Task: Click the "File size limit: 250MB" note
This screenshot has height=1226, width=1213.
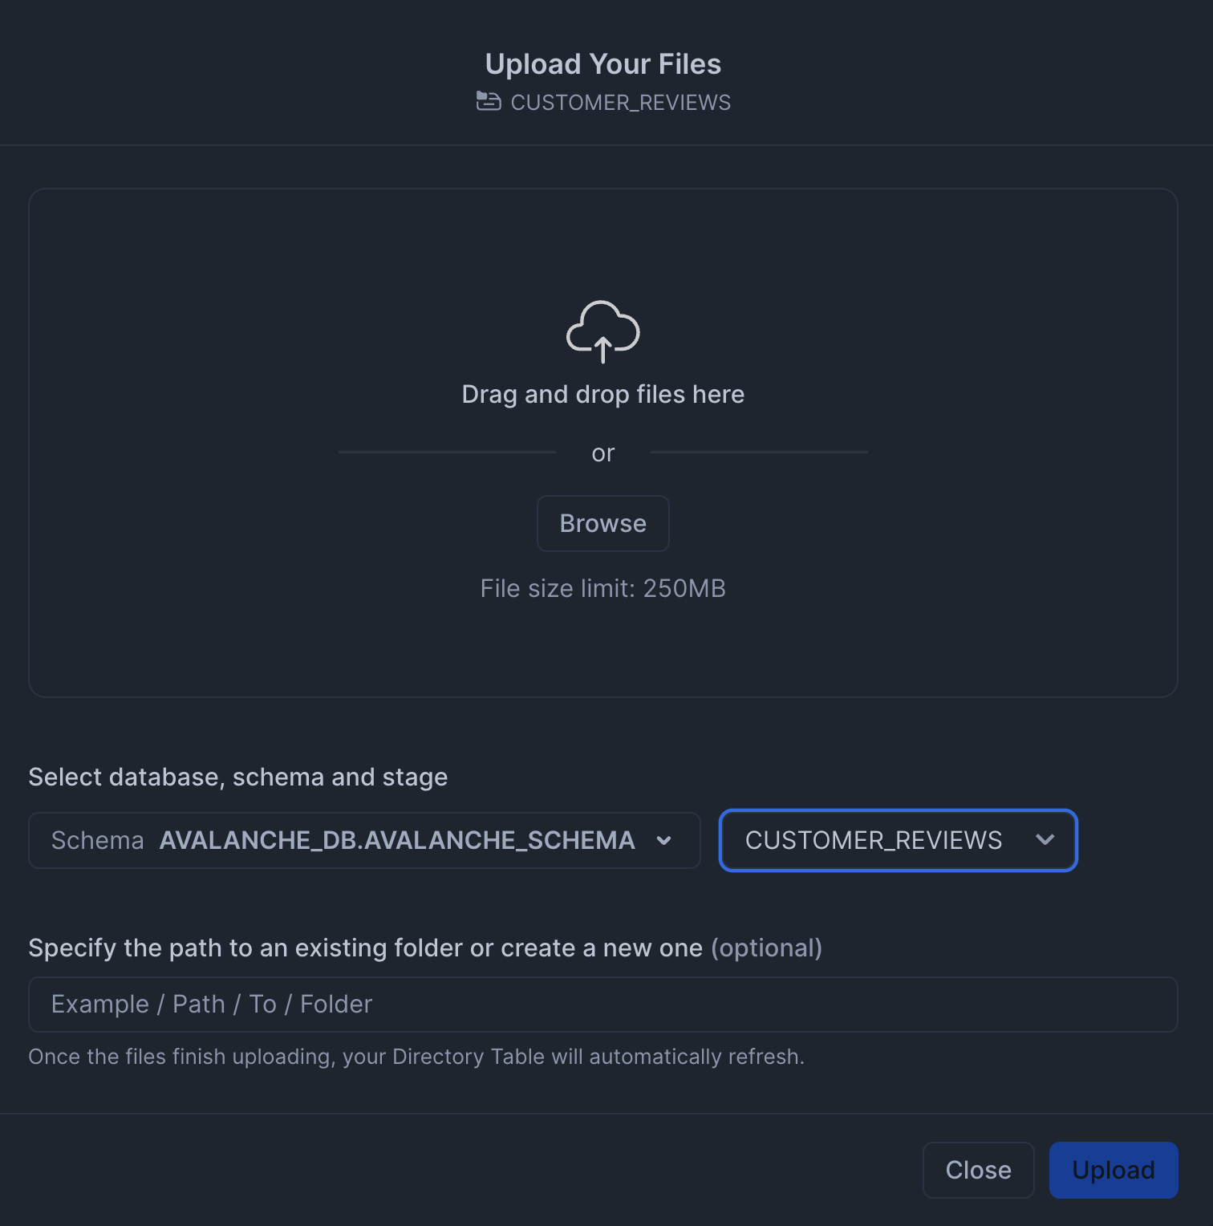Action: 602,588
